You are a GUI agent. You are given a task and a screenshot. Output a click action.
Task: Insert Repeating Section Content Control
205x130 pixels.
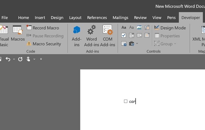[x=124, y=44]
